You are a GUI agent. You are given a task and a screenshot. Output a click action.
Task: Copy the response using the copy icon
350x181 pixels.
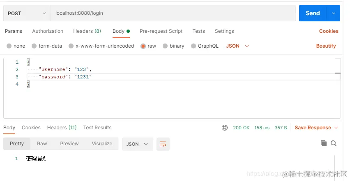[324, 143]
